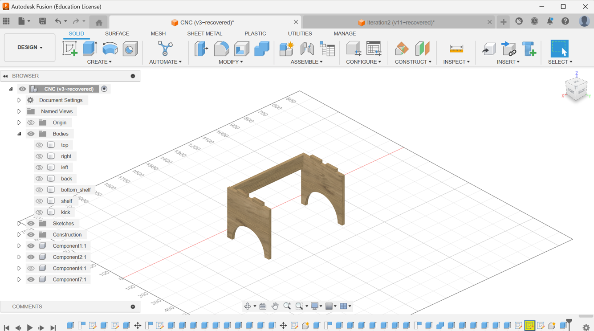Image resolution: width=594 pixels, height=331 pixels.
Task: Expand the Named Views node
Action: coord(19,111)
